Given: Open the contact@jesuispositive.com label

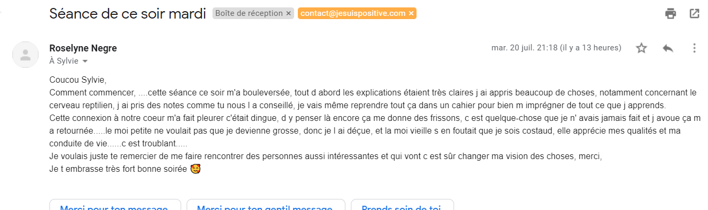Looking at the screenshot, I should 353,14.
